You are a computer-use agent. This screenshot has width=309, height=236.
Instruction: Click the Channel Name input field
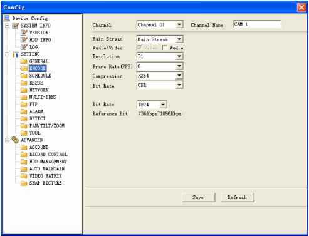(x=257, y=24)
